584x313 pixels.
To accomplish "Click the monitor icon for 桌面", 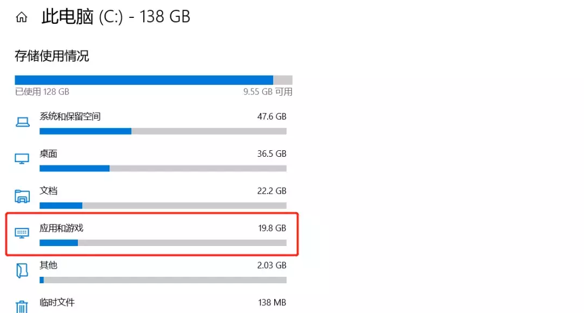I will pyautogui.click(x=22, y=159).
